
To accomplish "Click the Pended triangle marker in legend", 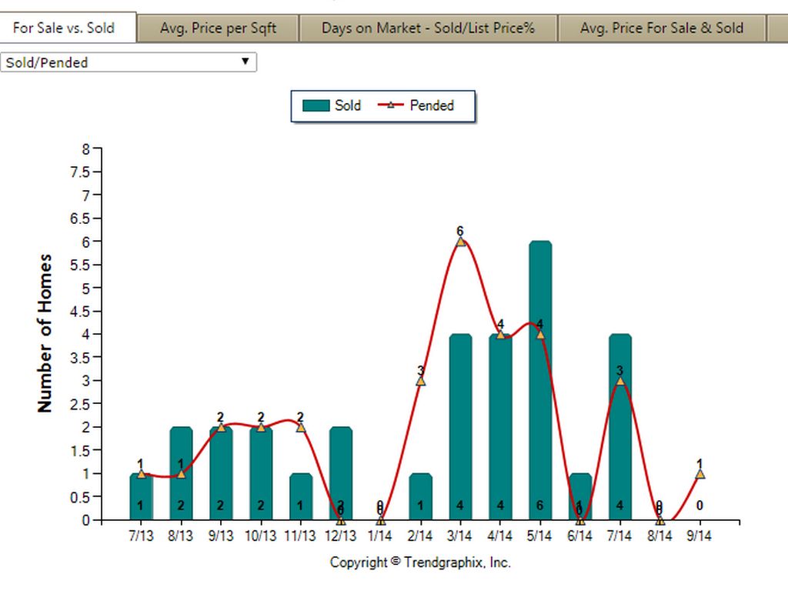I will pyautogui.click(x=391, y=105).
